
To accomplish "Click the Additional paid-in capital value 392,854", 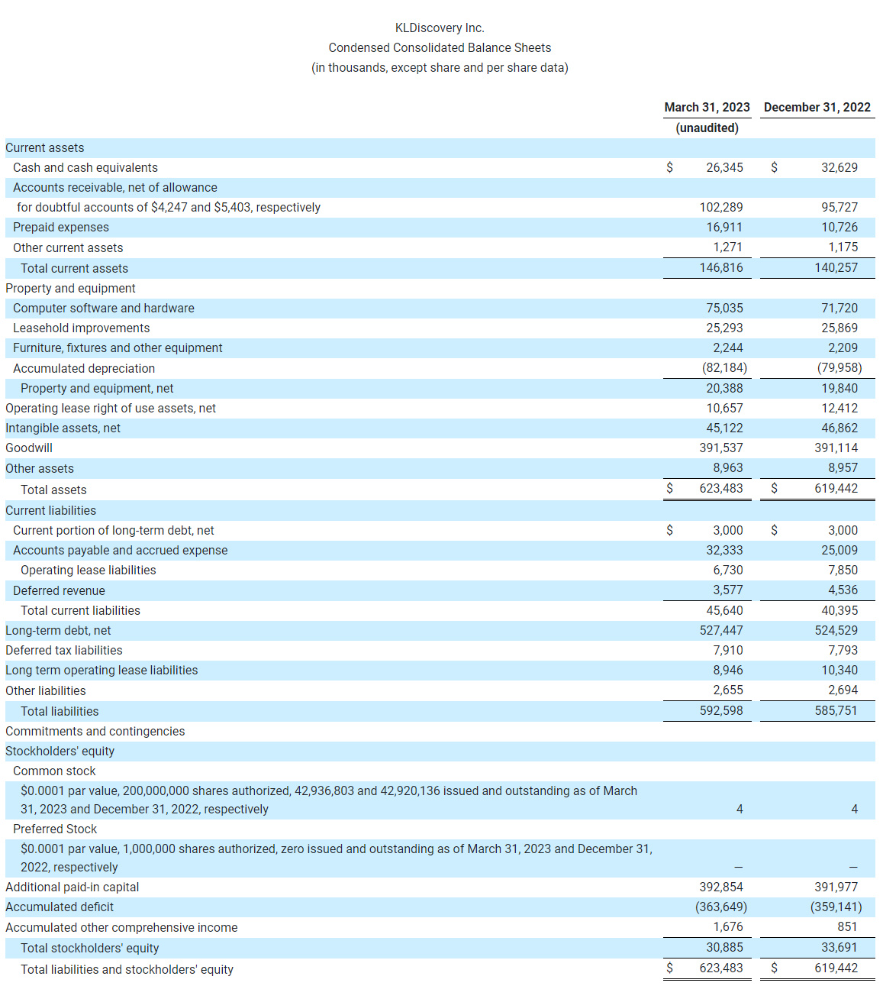I will click(x=722, y=887).
